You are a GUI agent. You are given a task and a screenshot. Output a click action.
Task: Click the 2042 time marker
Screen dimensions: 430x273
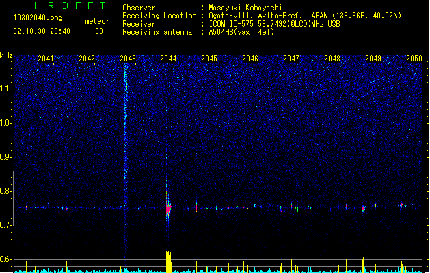pyautogui.click(x=87, y=59)
